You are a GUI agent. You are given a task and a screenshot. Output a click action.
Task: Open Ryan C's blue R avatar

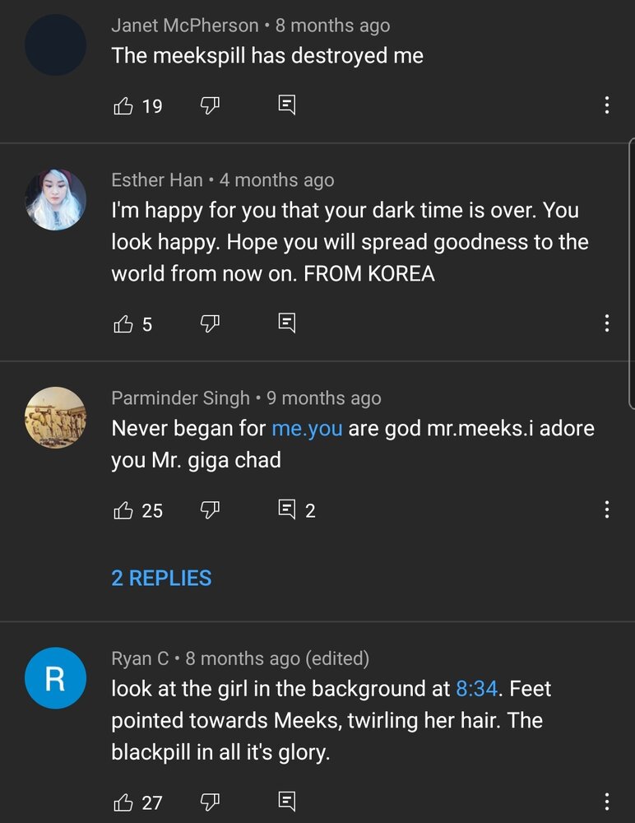(x=56, y=678)
